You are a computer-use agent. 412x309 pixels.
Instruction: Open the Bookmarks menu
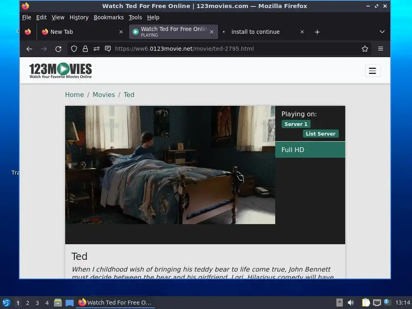click(109, 17)
